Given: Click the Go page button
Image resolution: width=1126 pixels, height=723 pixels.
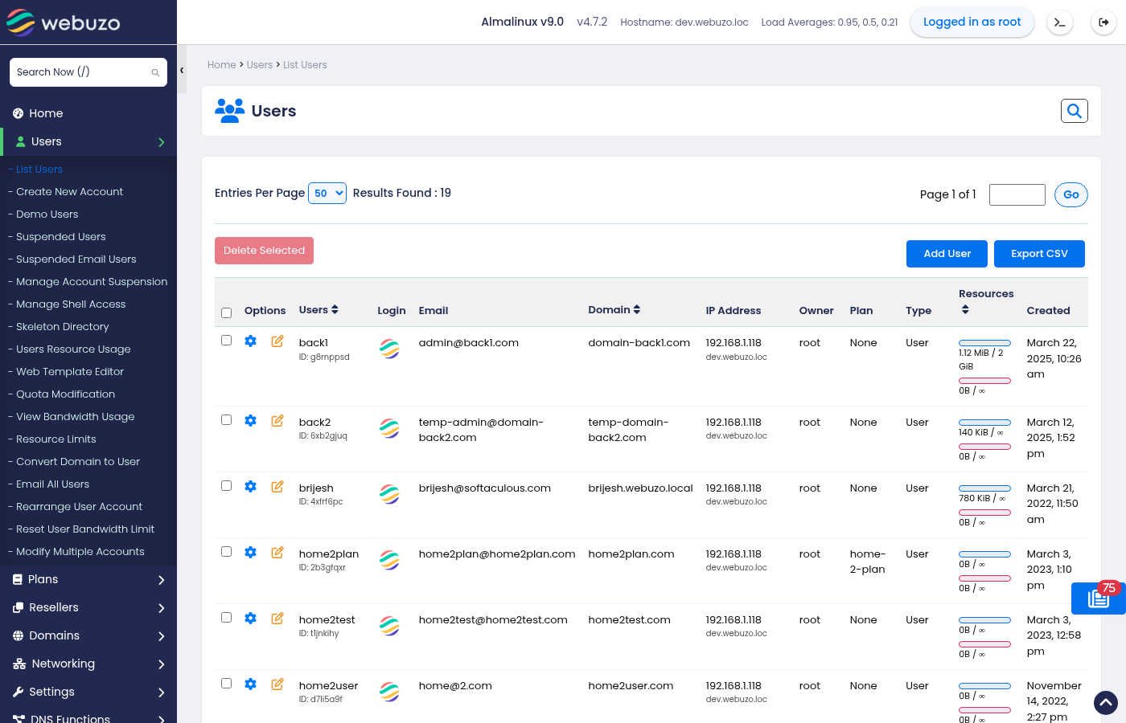Looking at the screenshot, I should 1071,194.
